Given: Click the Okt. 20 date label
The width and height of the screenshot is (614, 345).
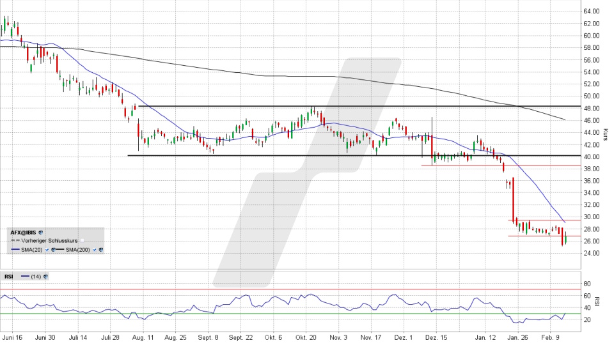Looking at the screenshot, I should (x=306, y=337).
